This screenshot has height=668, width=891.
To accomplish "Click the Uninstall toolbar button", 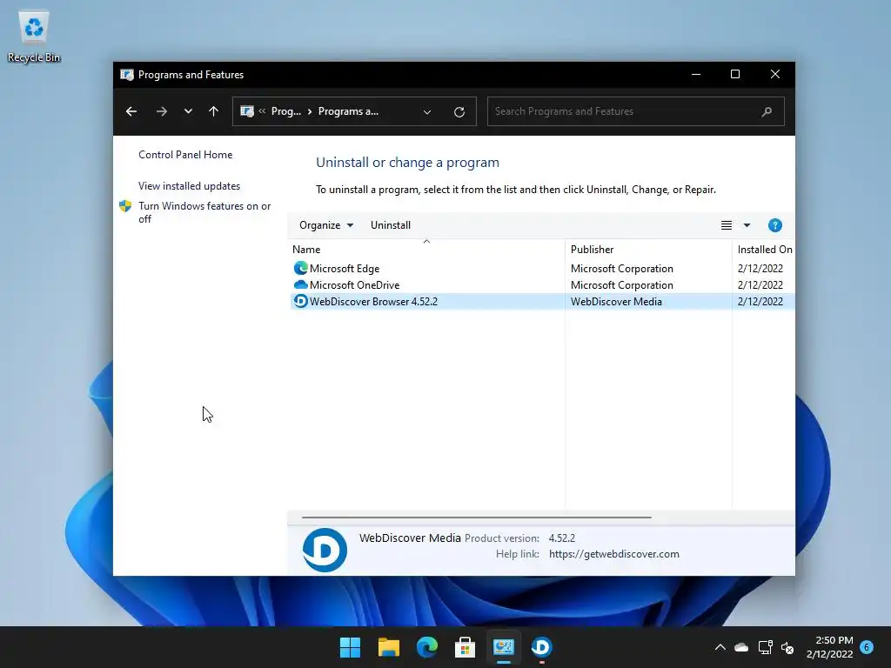I will click(391, 225).
